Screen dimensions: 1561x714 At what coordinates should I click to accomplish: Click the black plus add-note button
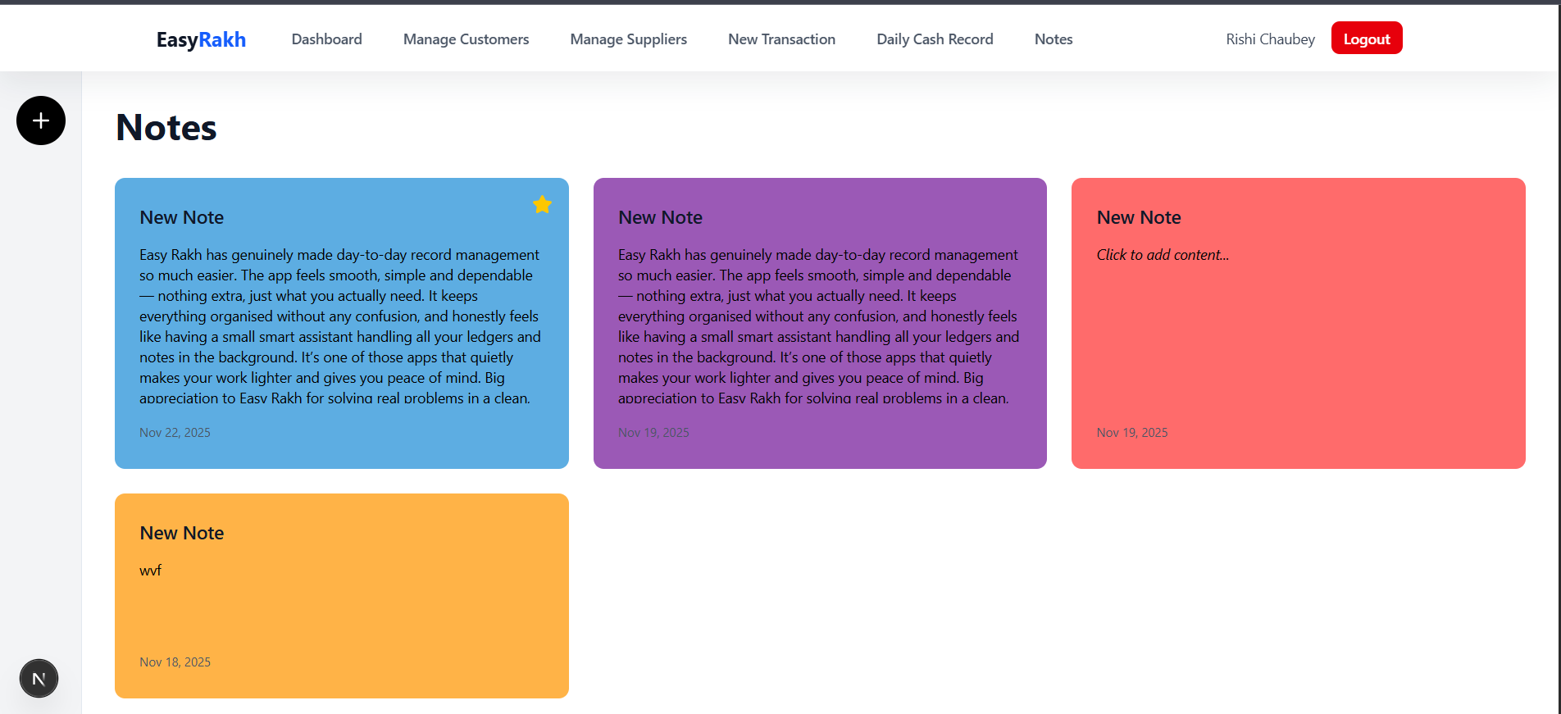[x=41, y=121]
